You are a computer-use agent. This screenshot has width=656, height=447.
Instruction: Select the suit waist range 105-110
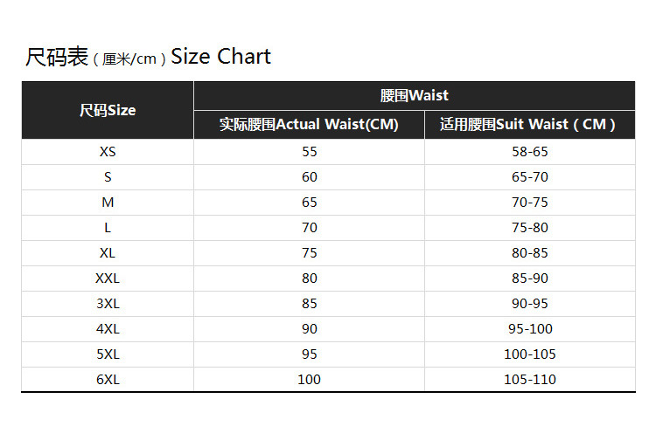[x=530, y=380]
